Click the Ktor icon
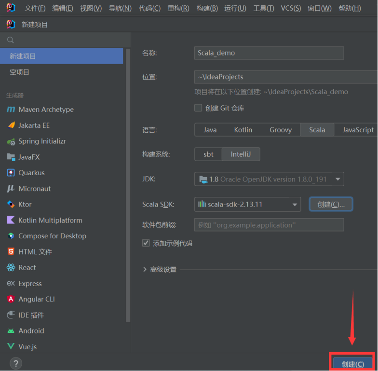 [11, 205]
